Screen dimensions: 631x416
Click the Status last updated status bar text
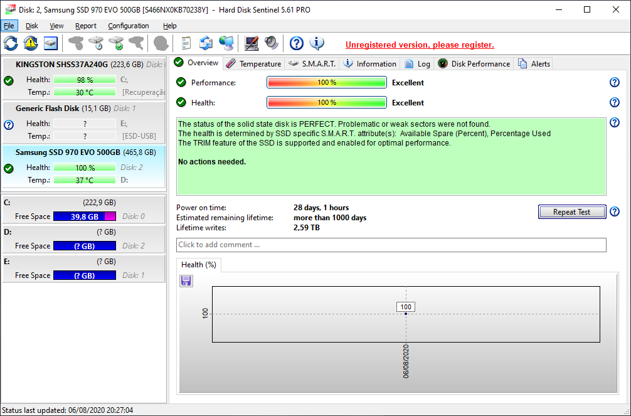pyautogui.click(x=67, y=410)
